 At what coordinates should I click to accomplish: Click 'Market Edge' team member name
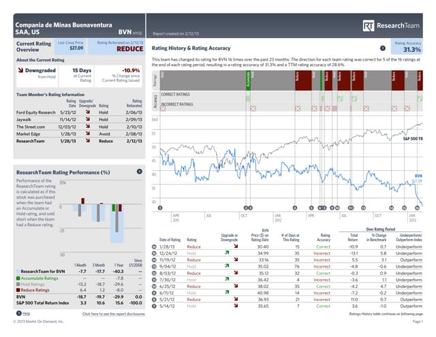pyautogui.click(x=28, y=134)
